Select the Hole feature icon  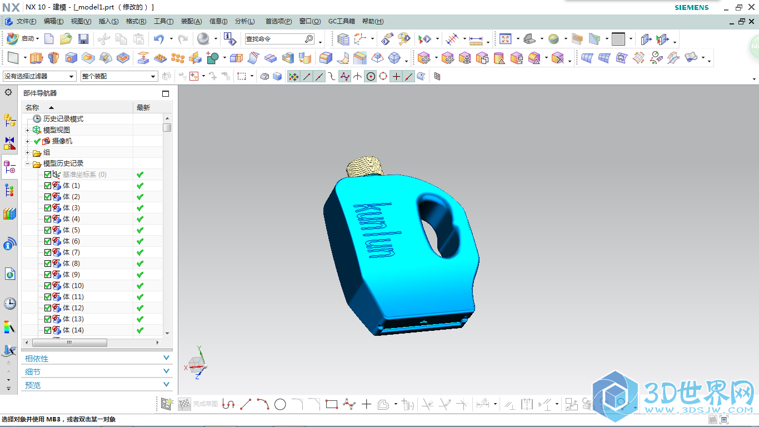pyautogui.click(x=71, y=58)
